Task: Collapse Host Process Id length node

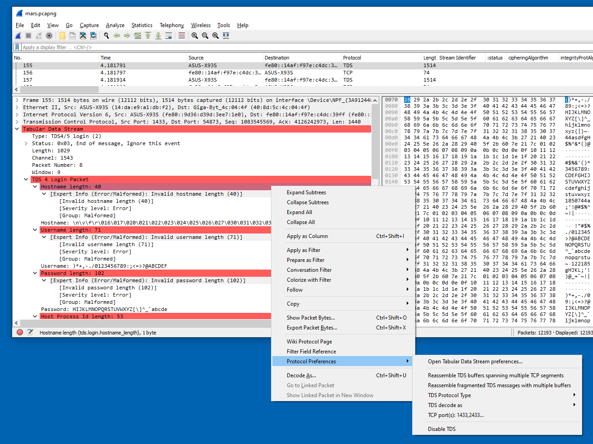Action: 35,316
